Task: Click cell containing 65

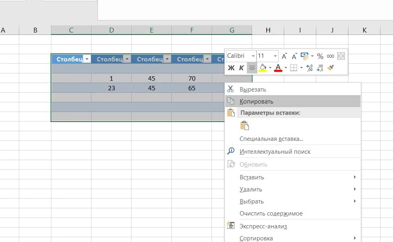Action: (192, 88)
